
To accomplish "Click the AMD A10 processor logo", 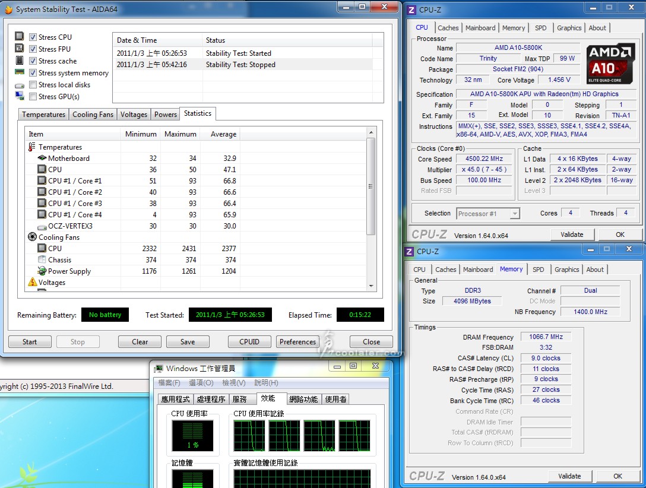I will (x=610, y=64).
